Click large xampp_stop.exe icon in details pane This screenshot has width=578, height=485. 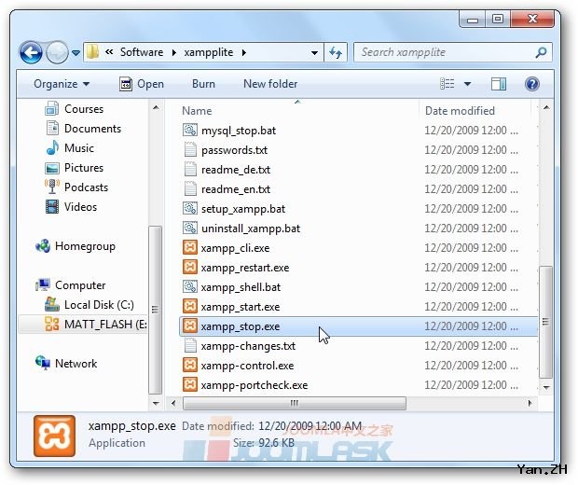(x=55, y=436)
